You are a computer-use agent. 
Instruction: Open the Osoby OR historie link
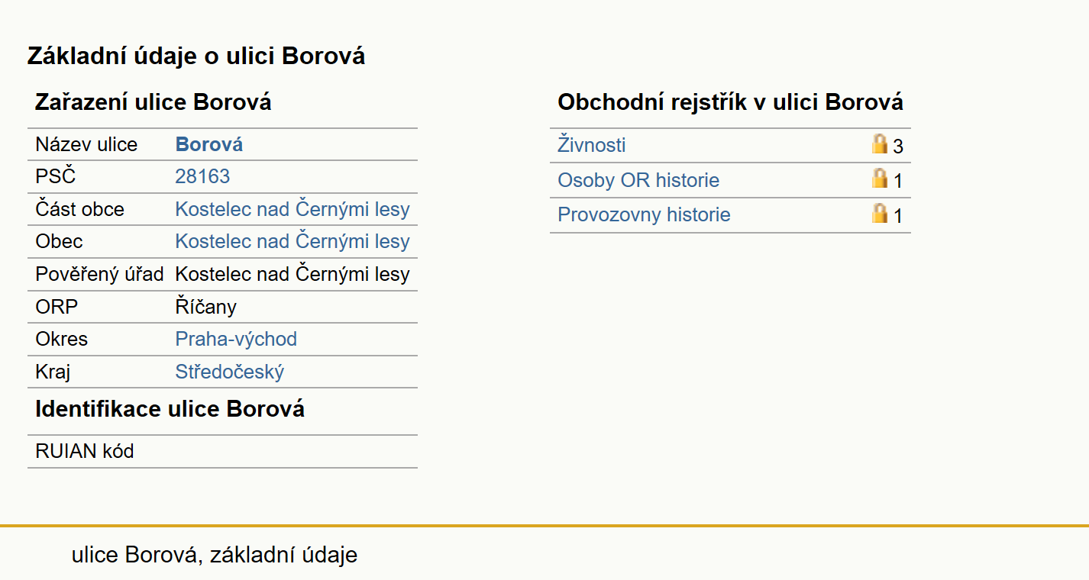point(638,180)
